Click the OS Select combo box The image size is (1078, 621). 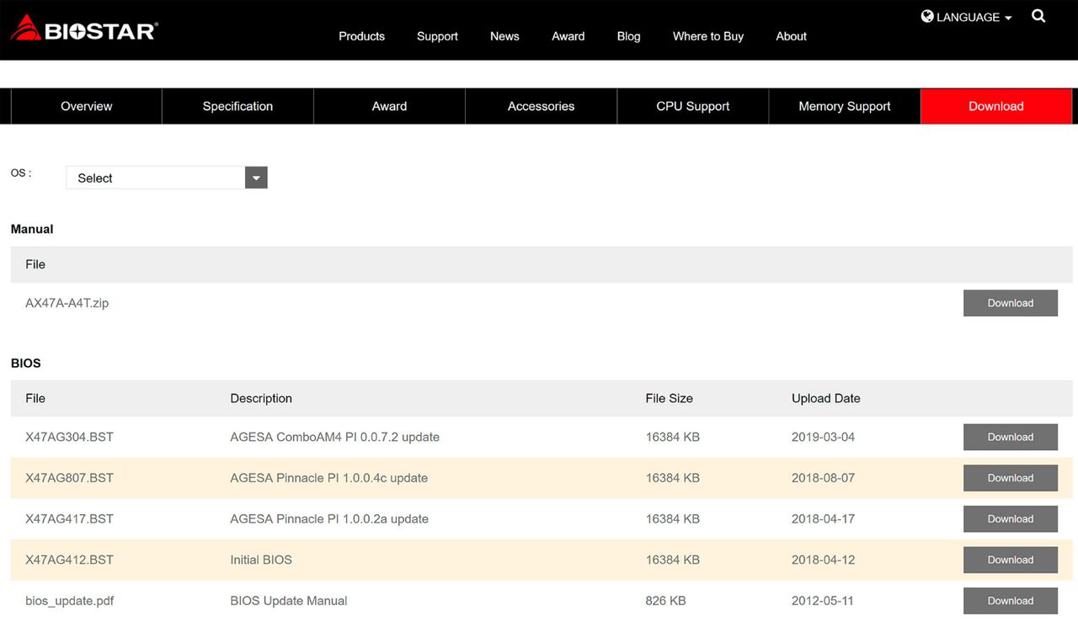[x=167, y=178]
